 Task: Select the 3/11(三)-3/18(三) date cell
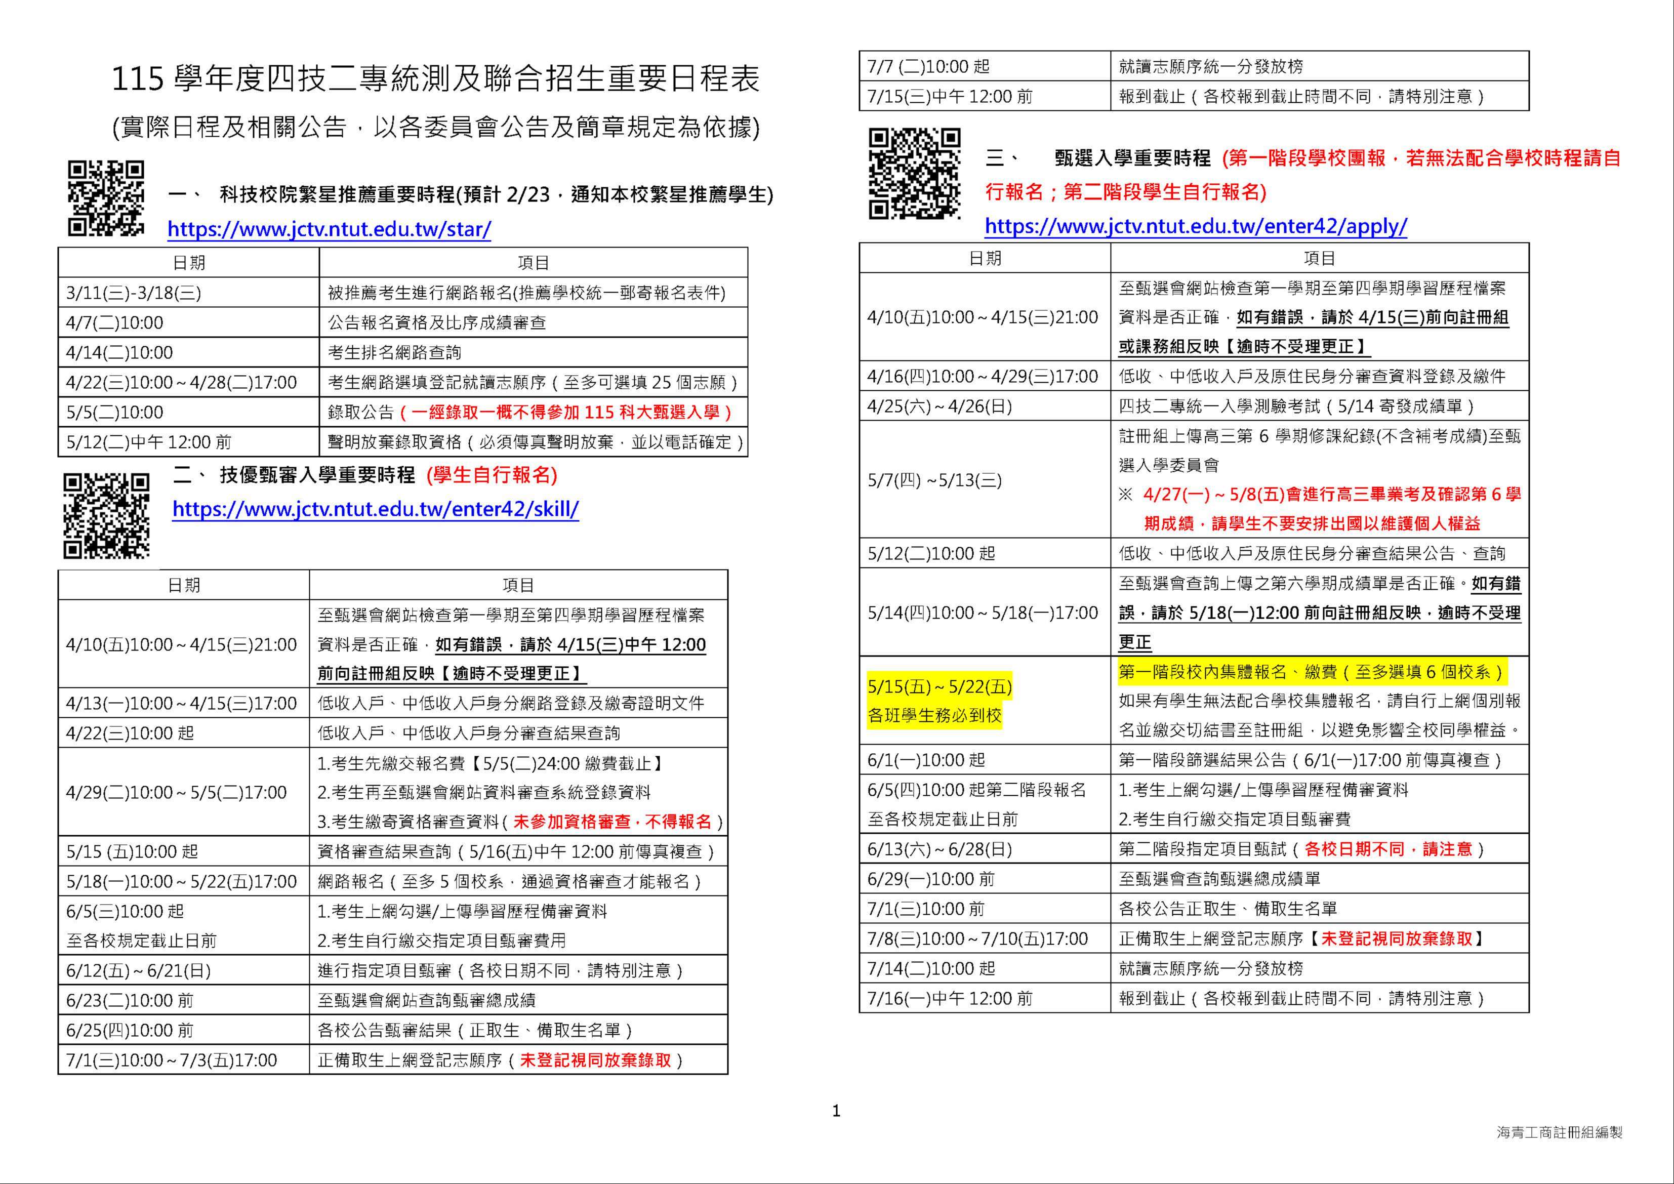(134, 293)
